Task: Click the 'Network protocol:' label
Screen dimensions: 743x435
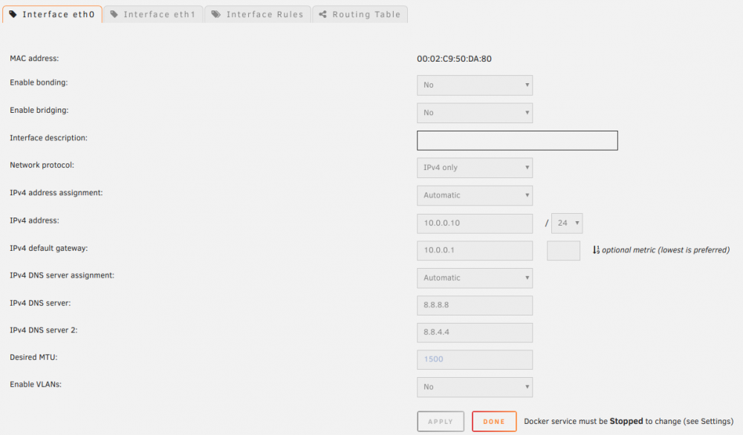Action: (x=42, y=166)
